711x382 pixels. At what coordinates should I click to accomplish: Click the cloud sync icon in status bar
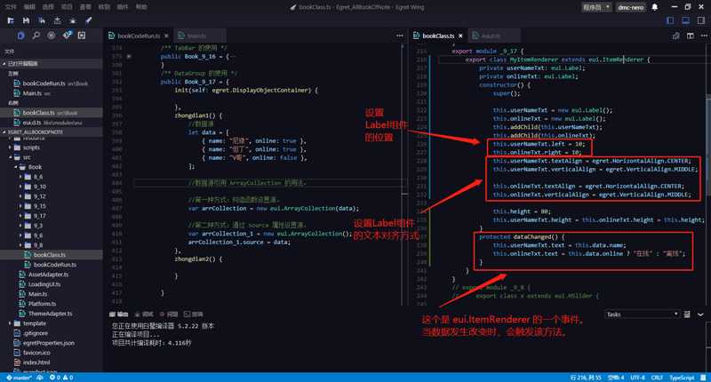[x=40, y=378]
